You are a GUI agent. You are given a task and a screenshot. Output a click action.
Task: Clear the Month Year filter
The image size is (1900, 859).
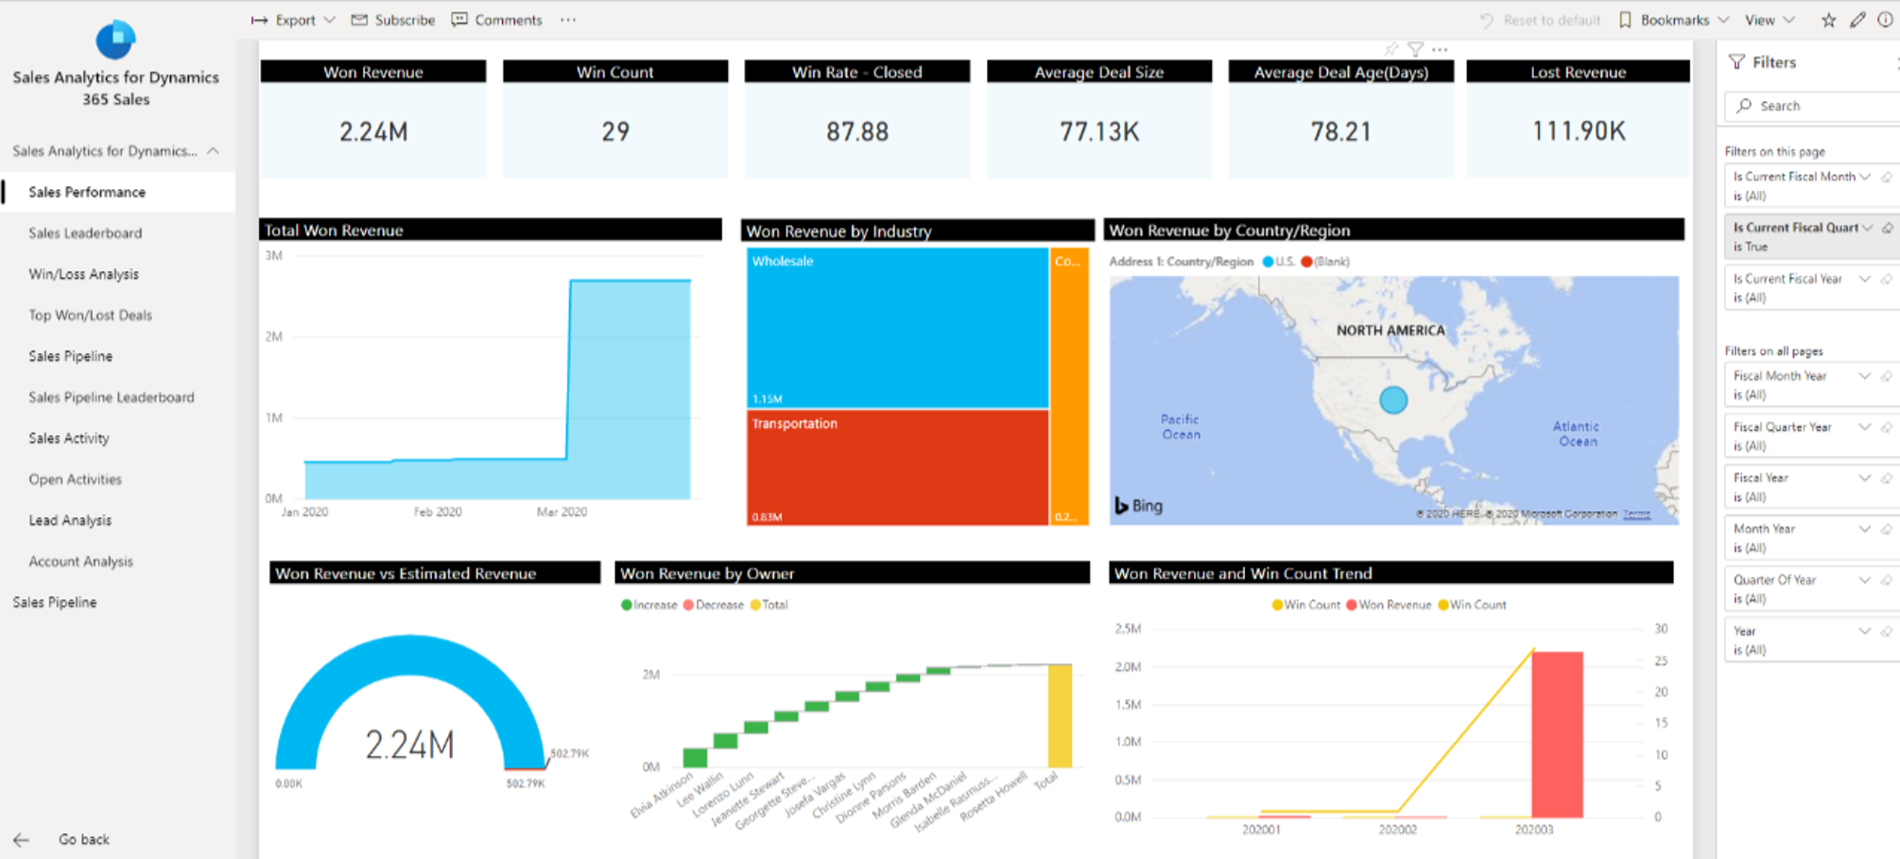coord(1888,529)
